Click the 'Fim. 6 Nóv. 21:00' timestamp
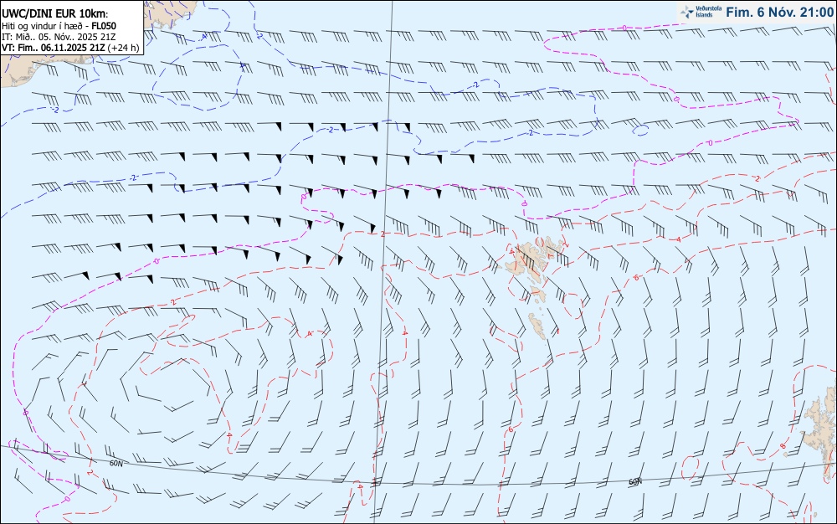This screenshot has height=524, width=837. coord(779,12)
